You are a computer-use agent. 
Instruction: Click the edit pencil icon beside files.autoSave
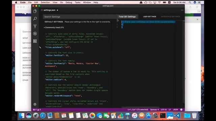pos(40,47)
